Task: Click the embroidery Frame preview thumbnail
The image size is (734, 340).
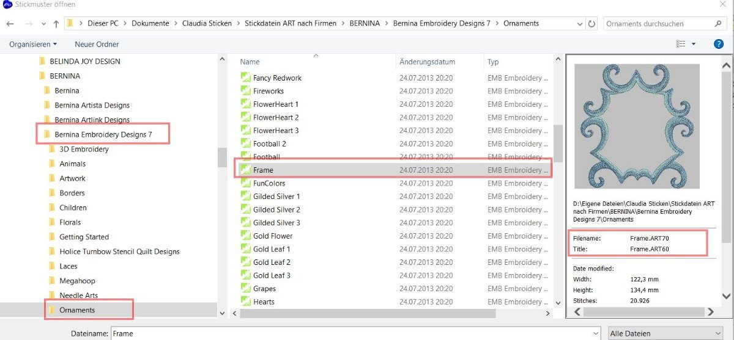Action: click(639, 126)
